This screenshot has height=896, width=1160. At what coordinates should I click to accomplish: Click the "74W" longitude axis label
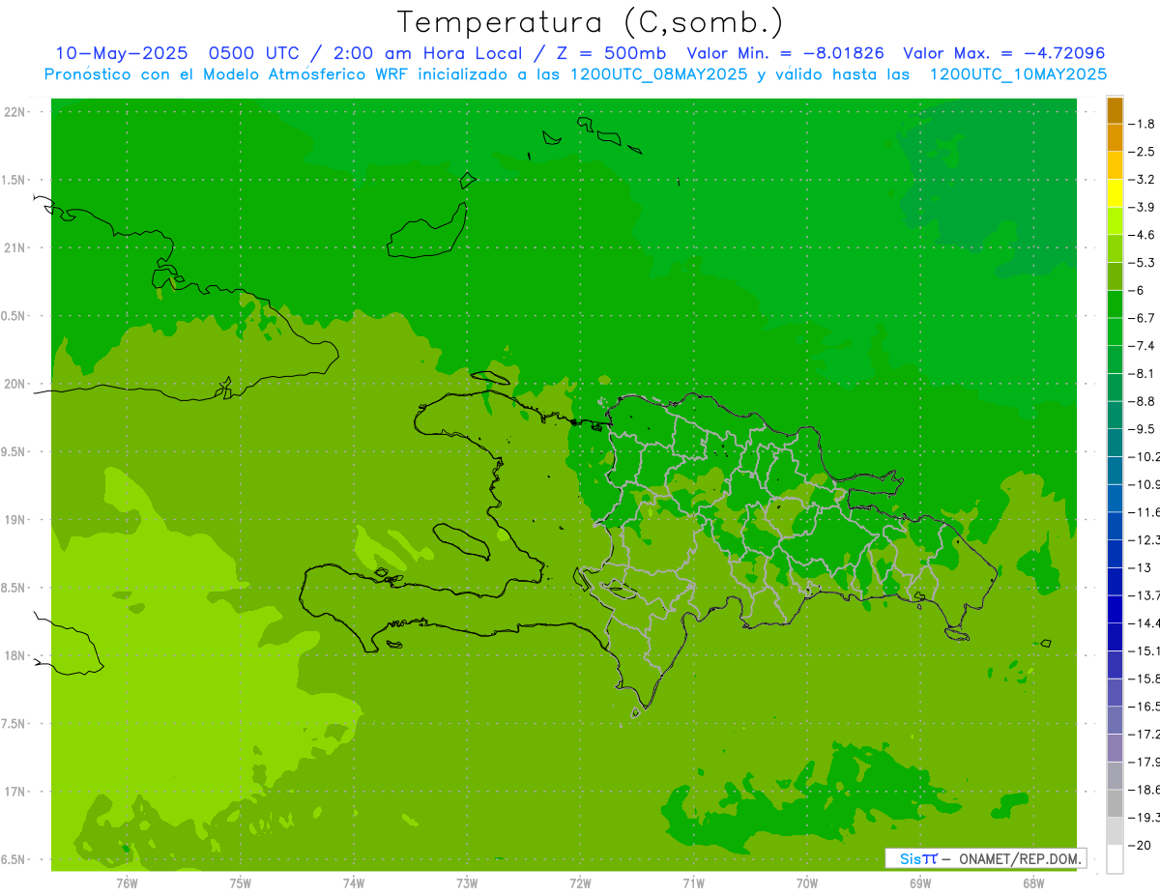tap(354, 882)
